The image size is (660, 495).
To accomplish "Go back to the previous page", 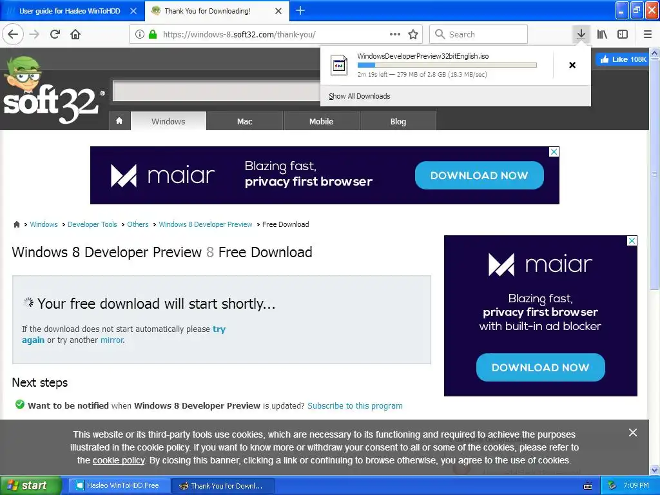I will point(13,34).
